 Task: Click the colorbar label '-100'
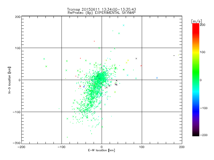(x=204, y=108)
